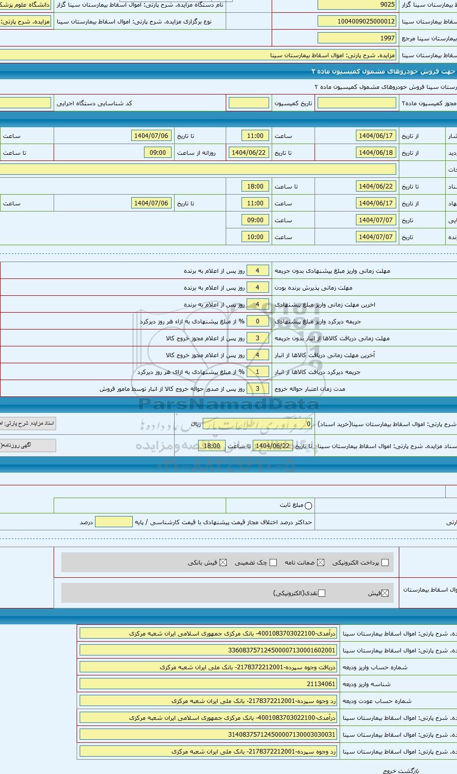This screenshot has width=457, height=774.
Task: Open the آگهی روزنامه button
Action: [28, 445]
